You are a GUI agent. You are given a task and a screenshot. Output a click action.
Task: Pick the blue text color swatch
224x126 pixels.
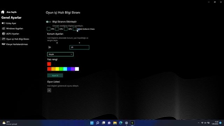(x=69, y=69)
